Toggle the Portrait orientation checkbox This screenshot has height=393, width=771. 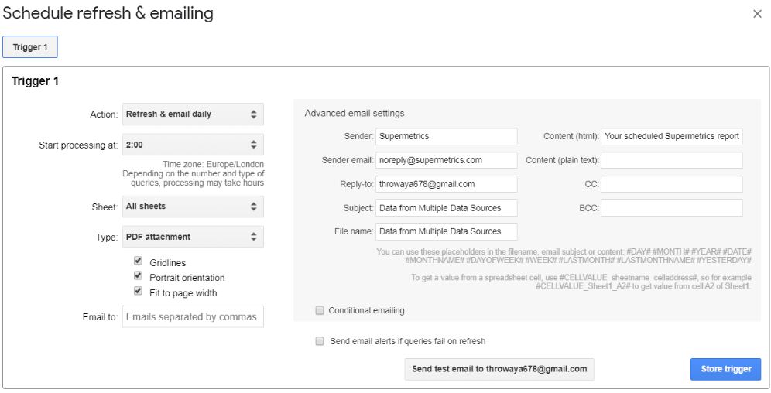138,276
